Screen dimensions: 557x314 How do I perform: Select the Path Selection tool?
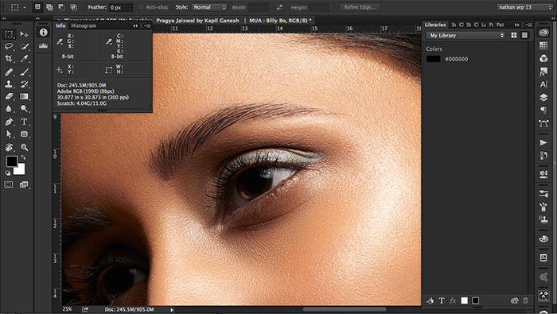click(9, 134)
